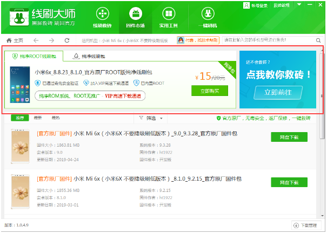Click the 适用机型 小米 Mi 6x label
327x234 pixels.
pos(125,40)
